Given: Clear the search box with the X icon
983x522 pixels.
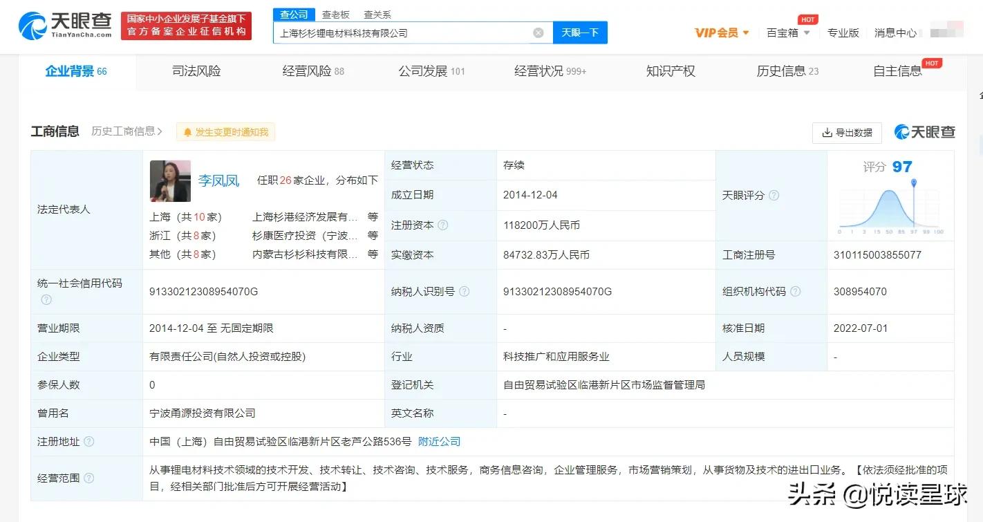Looking at the screenshot, I should coord(539,32).
